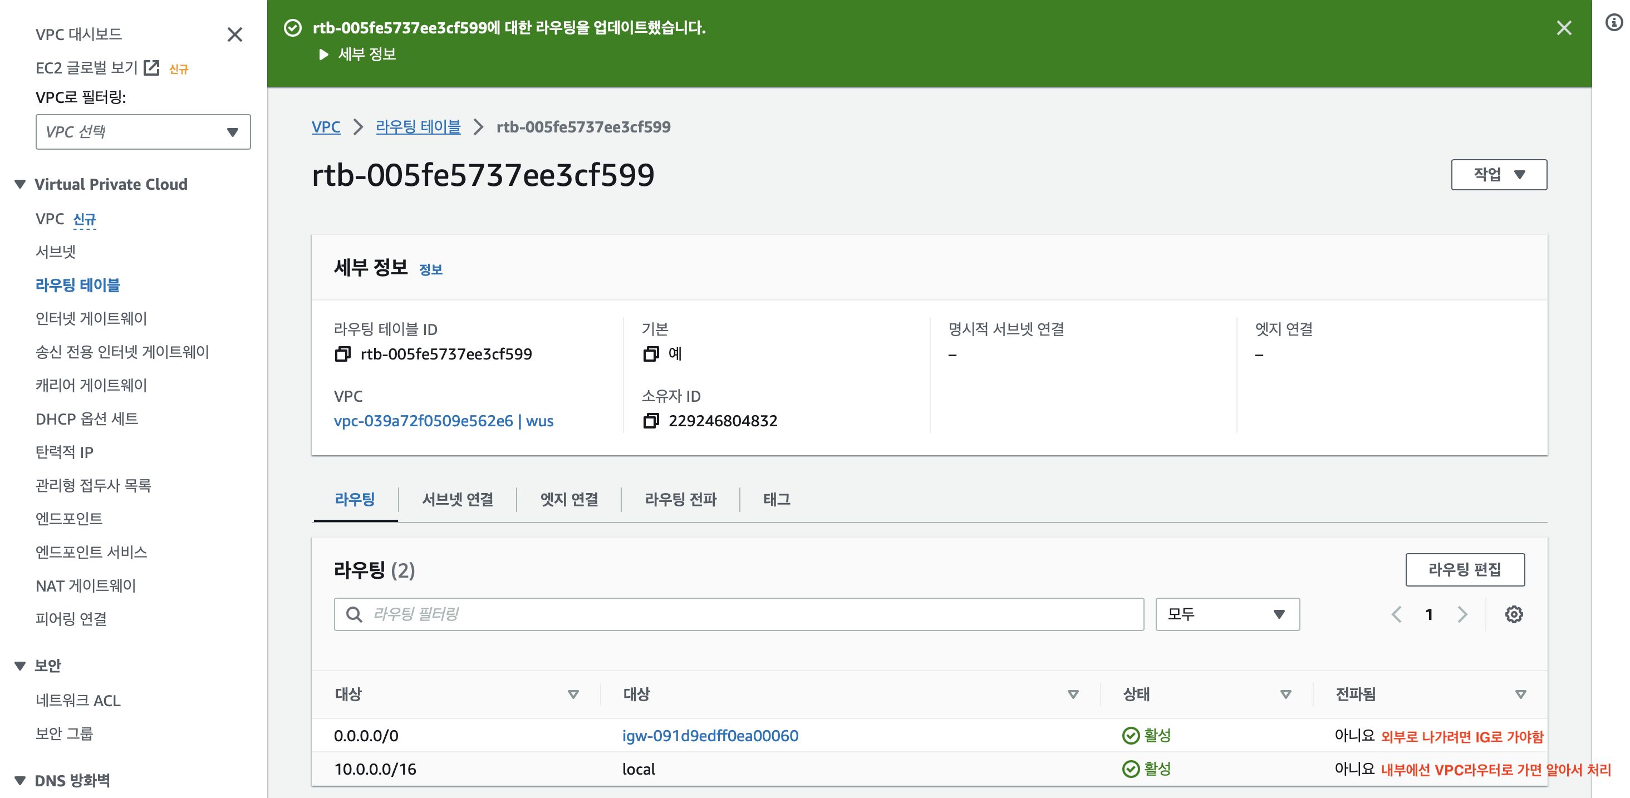Expand 세부 정보 in the success banner
The width and height of the screenshot is (1630, 798).
[x=358, y=55]
